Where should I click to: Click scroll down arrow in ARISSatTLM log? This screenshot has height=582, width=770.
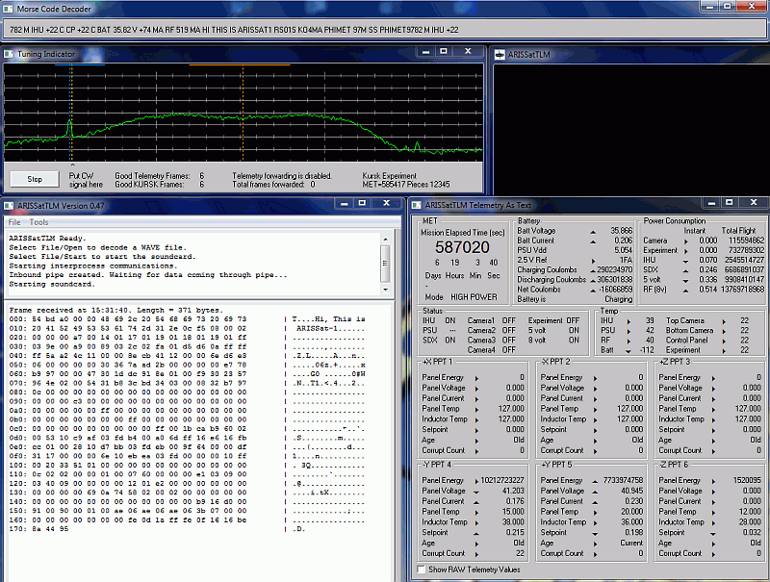pyautogui.click(x=386, y=290)
